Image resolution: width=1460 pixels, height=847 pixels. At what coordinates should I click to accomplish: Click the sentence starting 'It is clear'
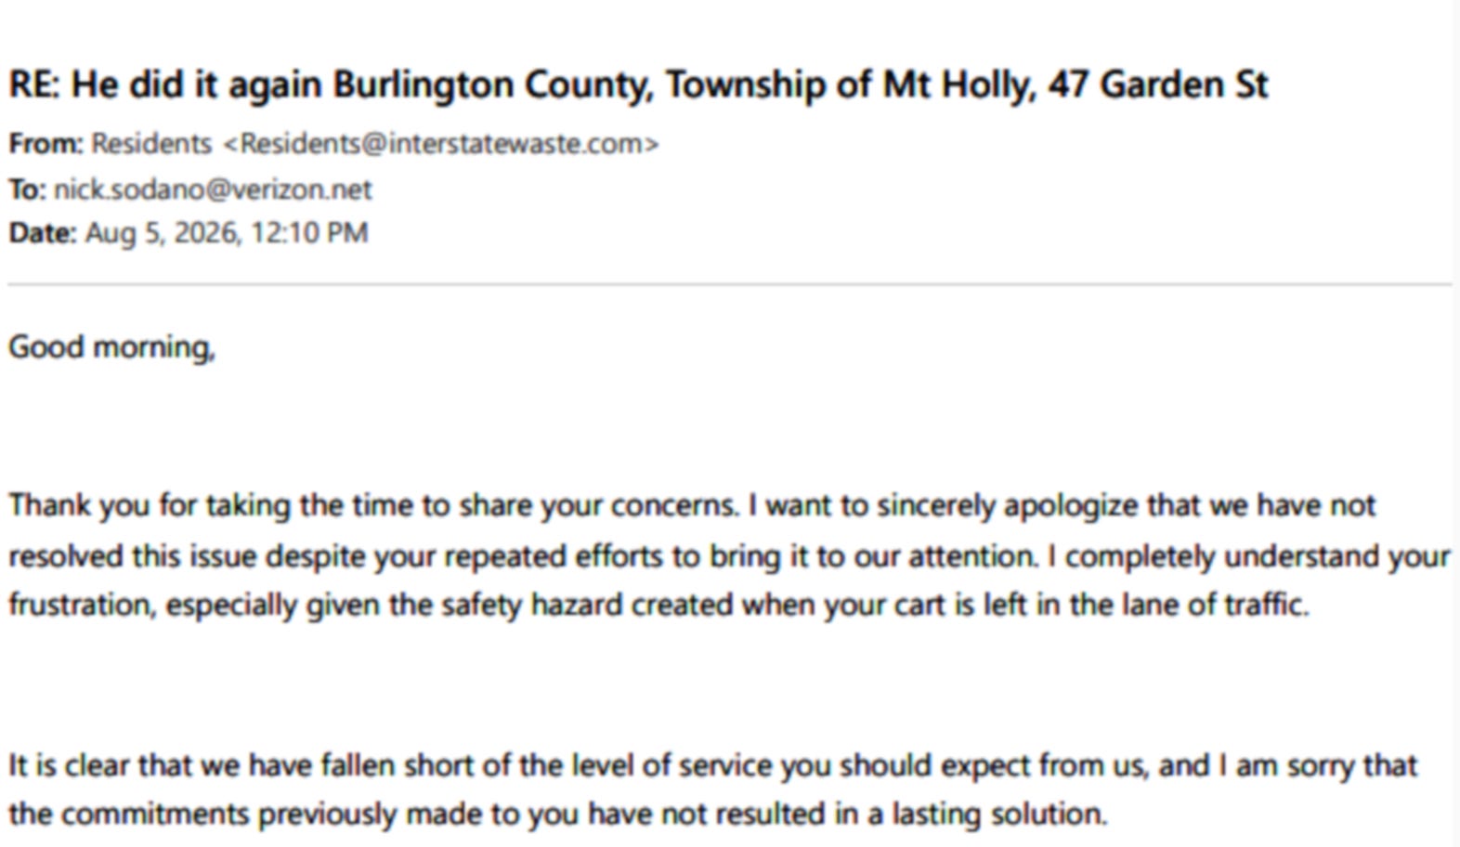[x=712, y=790]
